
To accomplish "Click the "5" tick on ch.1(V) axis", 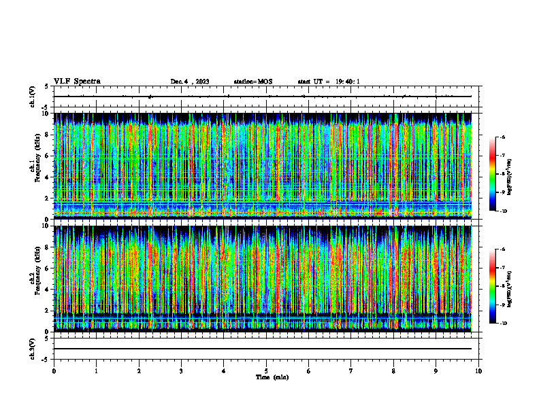I will click(47, 86).
